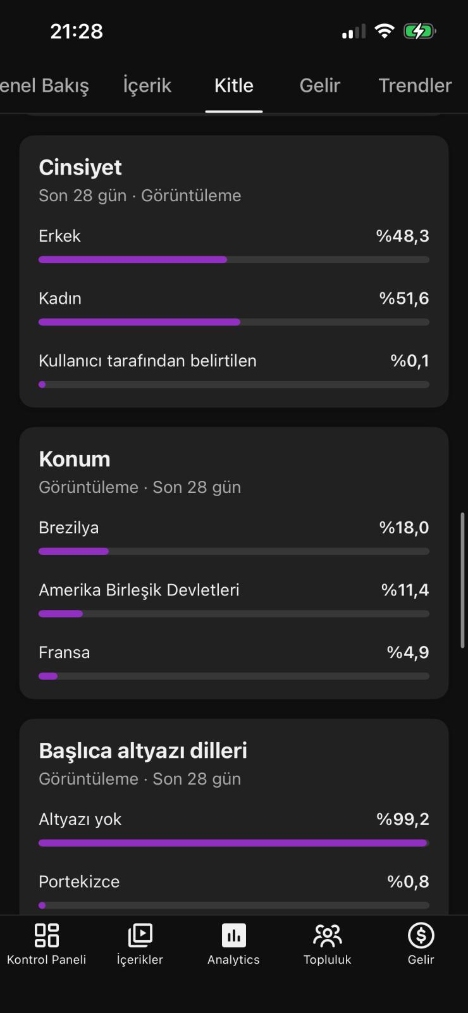Tap the cellular signal bars icon

tap(354, 32)
